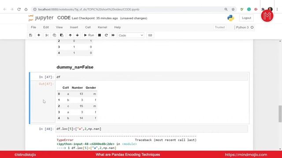Click the Python logo icon
The height and width of the screenshot is (158, 282).
[230, 18]
